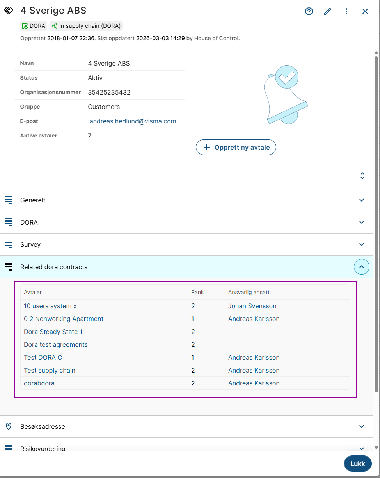Image resolution: width=380 pixels, height=478 pixels.
Task: Expand the Generelt section
Action: pyautogui.click(x=362, y=200)
